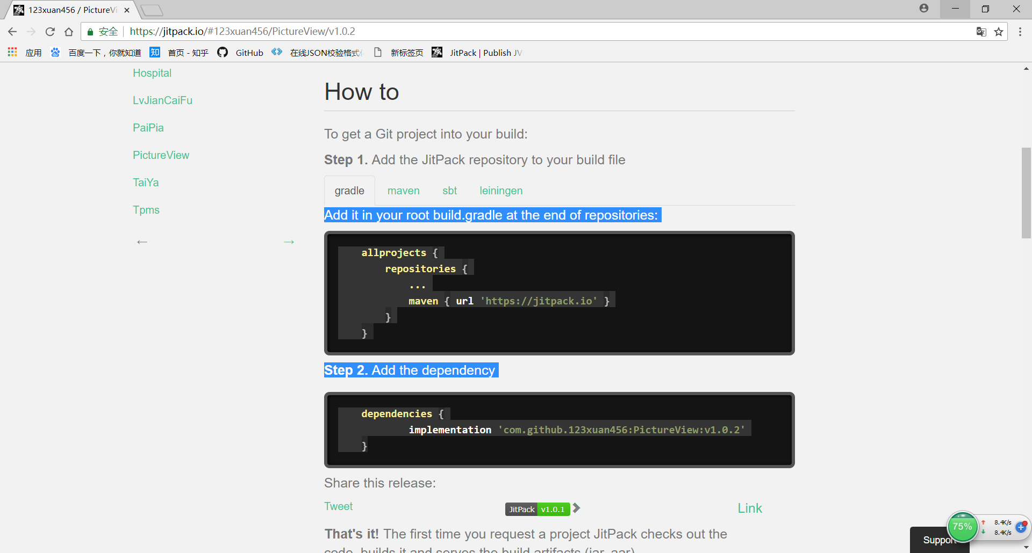Click the blue plus icon on speed widget
1032x553 pixels.
coord(1021,527)
